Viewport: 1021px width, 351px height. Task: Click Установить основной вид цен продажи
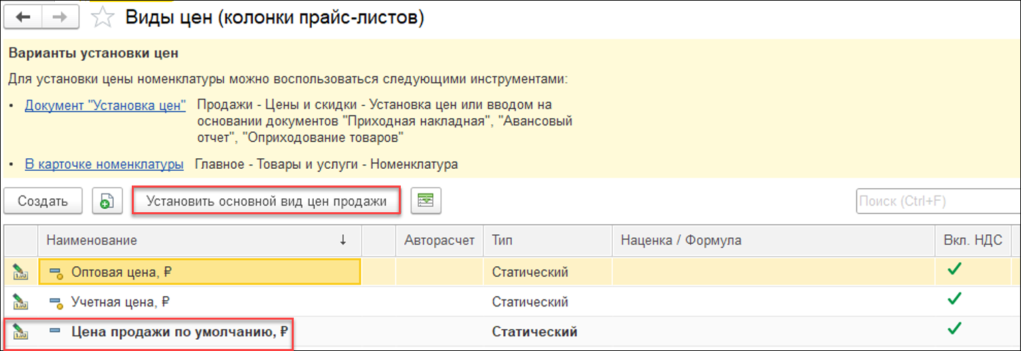click(x=266, y=202)
